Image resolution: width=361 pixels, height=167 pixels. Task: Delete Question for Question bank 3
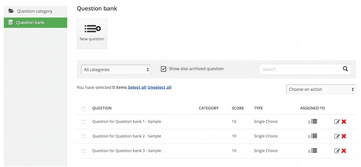[x=344, y=151]
